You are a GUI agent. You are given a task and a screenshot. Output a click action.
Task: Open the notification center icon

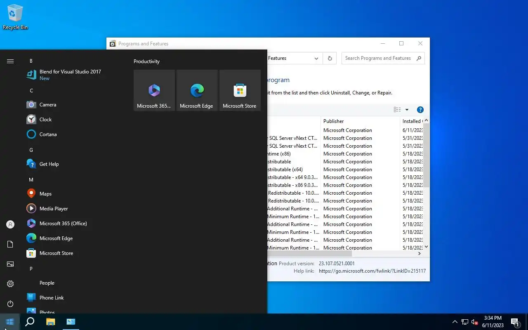(515, 322)
